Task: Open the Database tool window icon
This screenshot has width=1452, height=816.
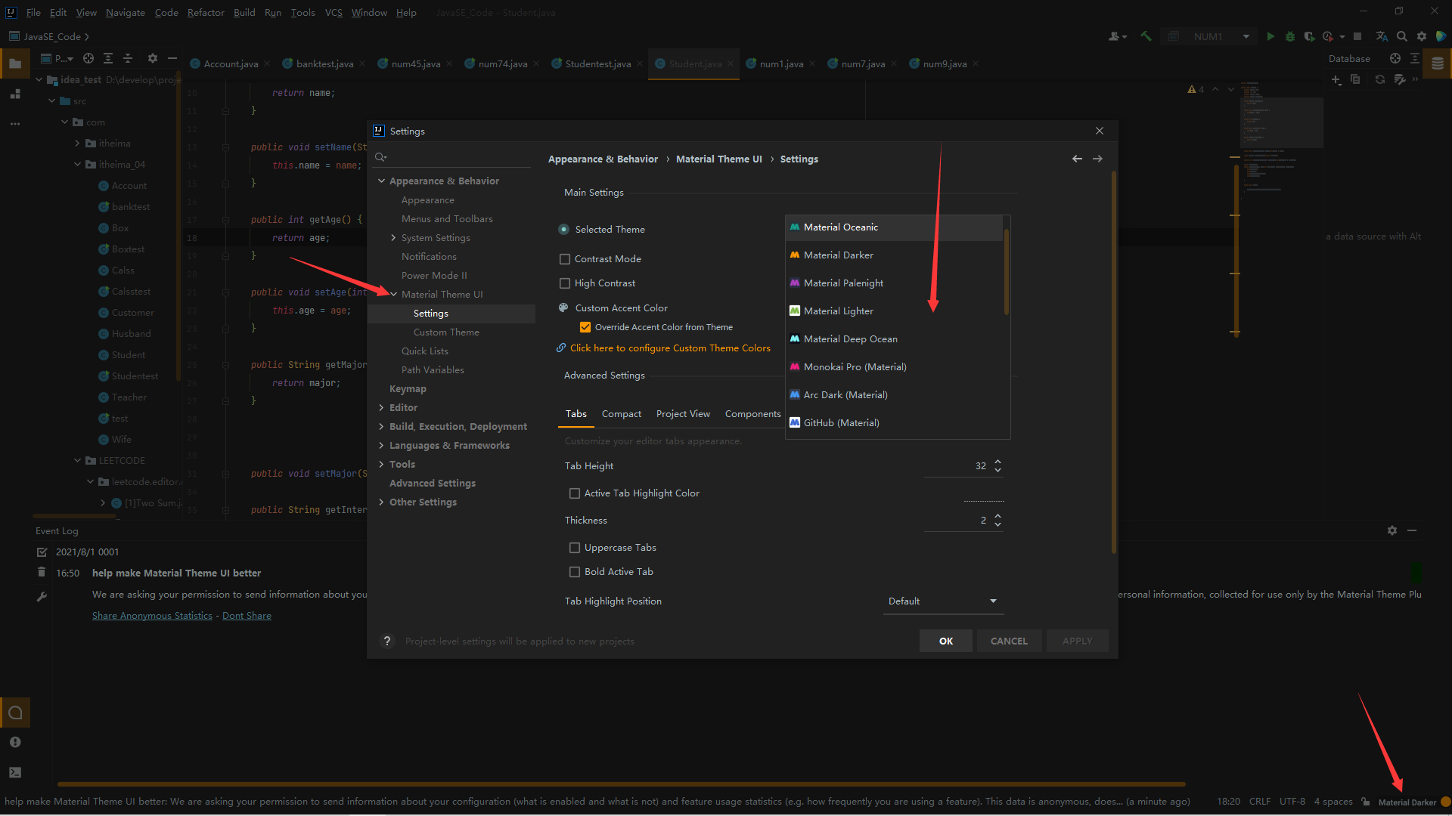Action: (1437, 63)
